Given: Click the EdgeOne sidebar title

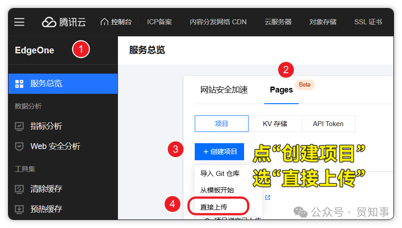Looking at the screenshot, I should coord(35,50).
